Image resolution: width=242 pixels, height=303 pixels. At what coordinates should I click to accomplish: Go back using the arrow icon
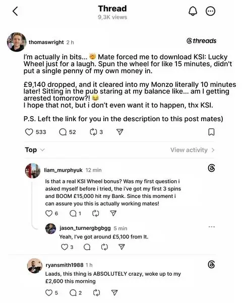[x=15, y=11]
